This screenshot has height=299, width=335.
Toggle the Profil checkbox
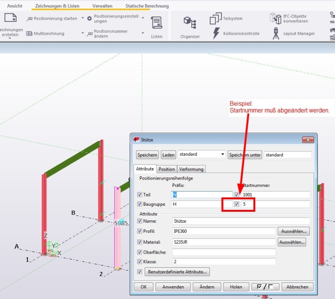140,231
